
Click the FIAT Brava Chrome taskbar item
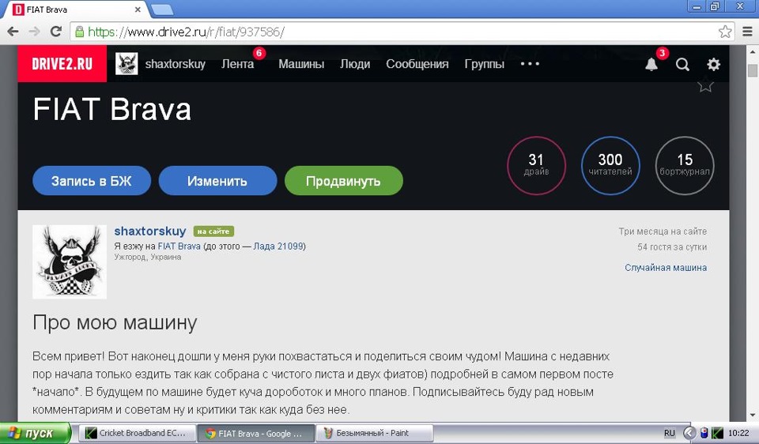click(255, 433)
